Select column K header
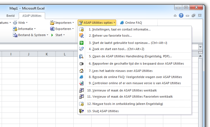Viewport: 210px width, 127px height. 46,54
